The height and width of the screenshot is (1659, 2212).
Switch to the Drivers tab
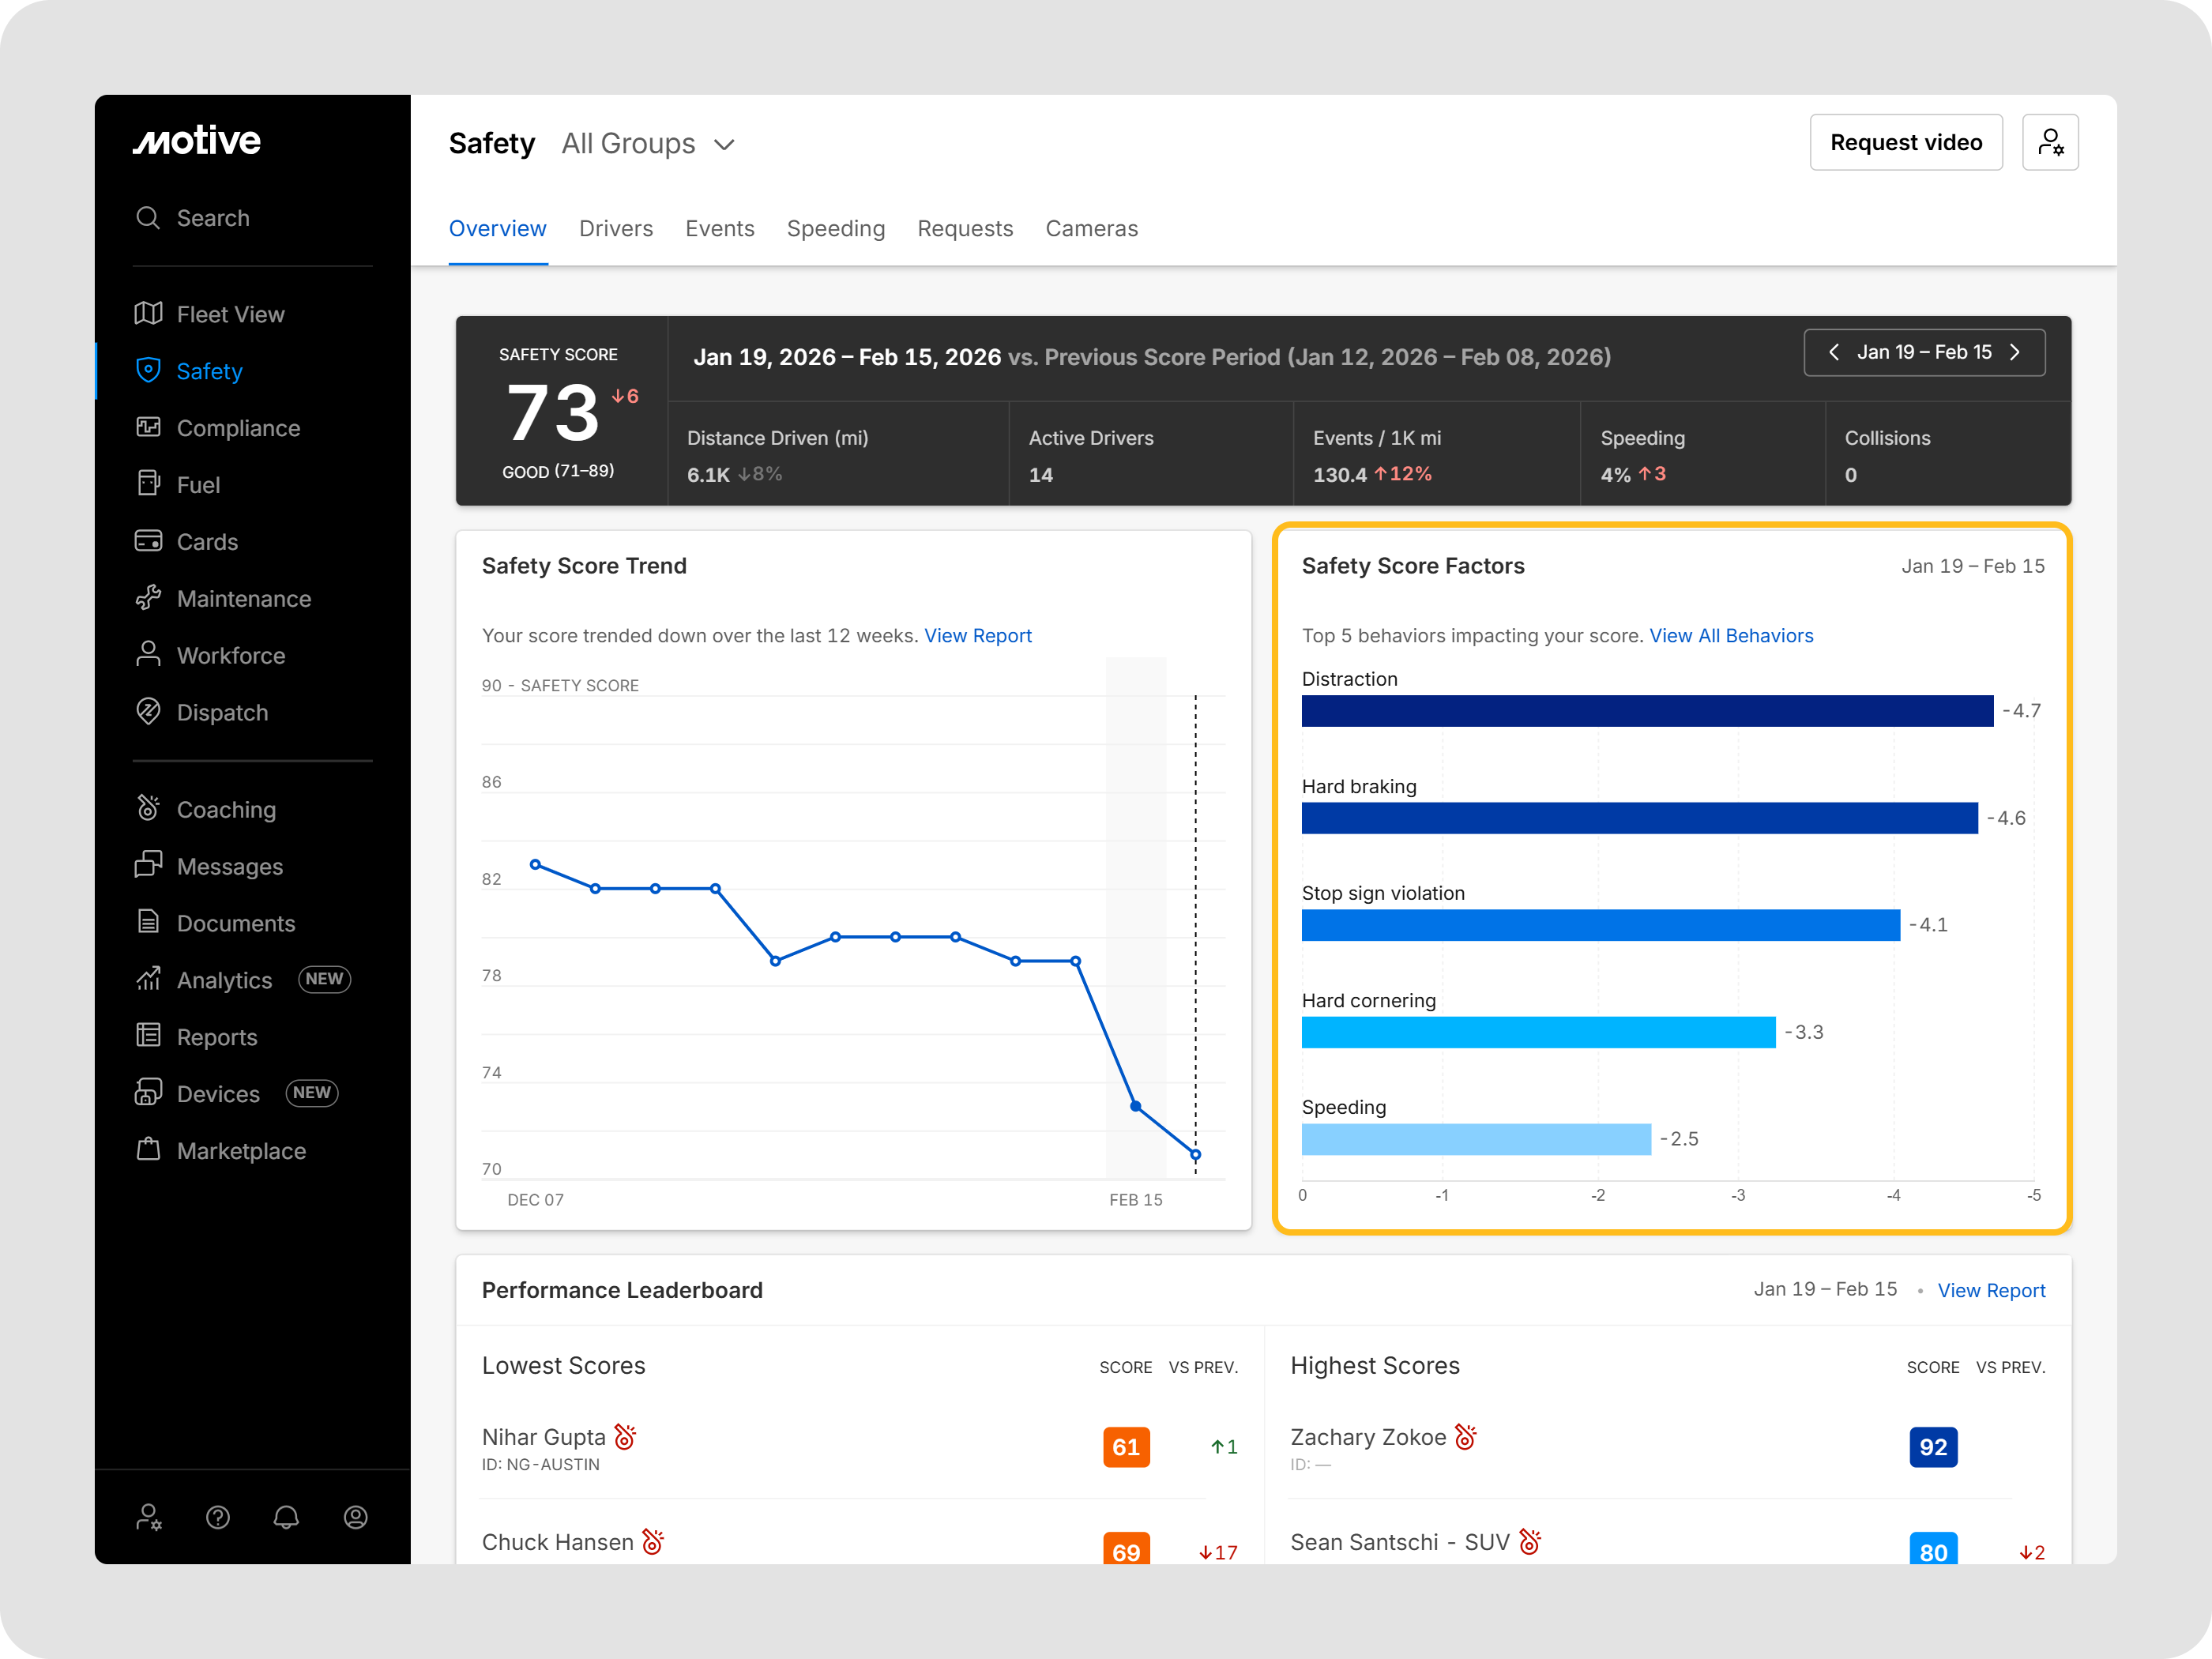click(x=615, y=229)
